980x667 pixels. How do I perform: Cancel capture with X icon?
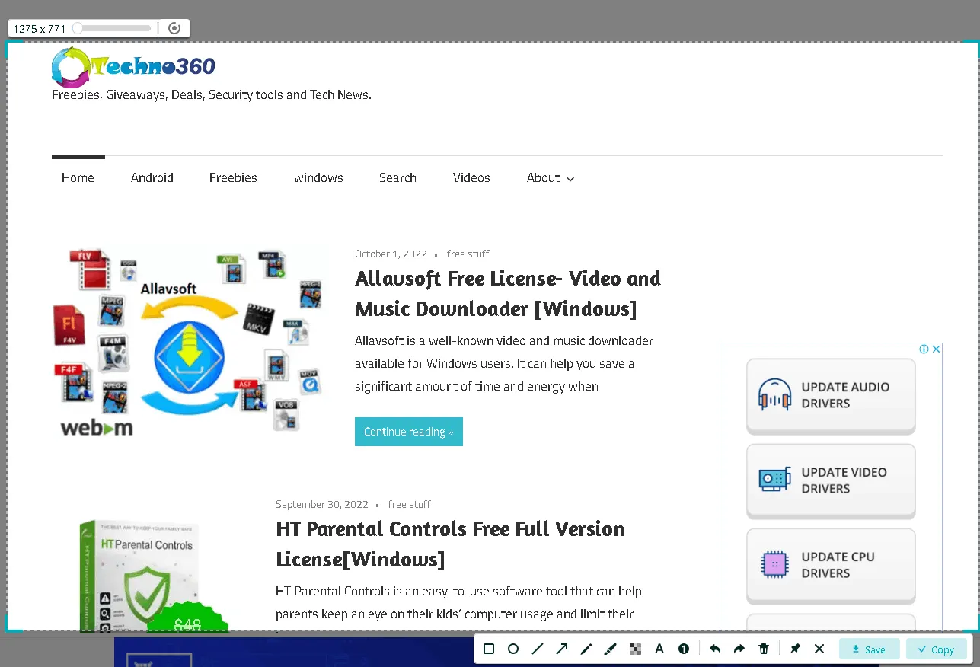pos(819,649)
